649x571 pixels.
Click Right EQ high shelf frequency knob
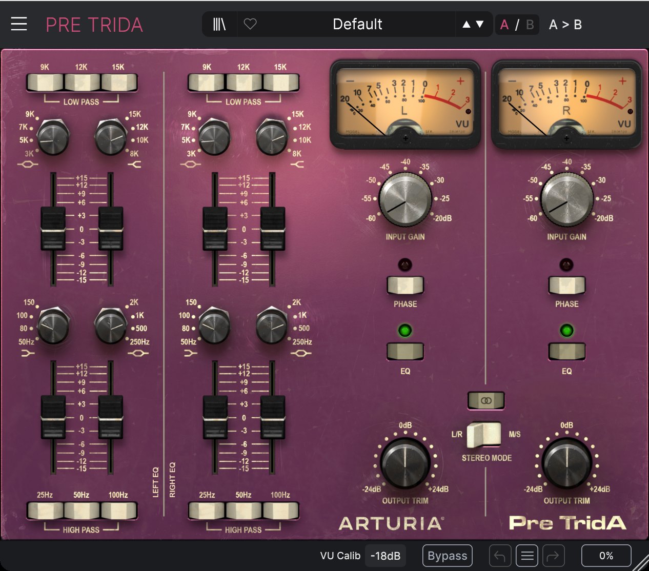click(272, 137)
